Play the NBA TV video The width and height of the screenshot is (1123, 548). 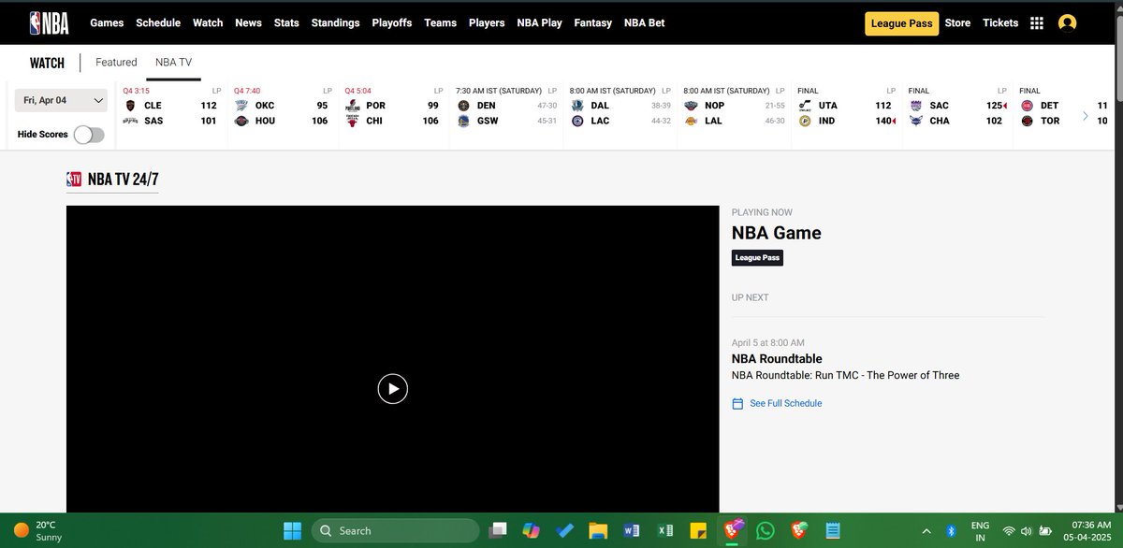[x=392, y=388]
